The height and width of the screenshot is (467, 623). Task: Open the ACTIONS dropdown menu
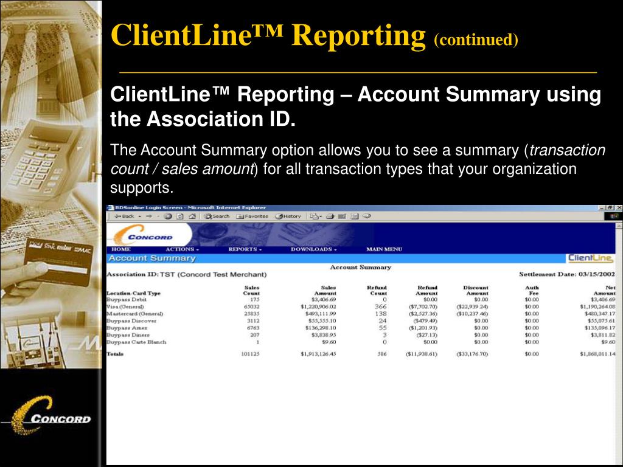click(x=182, y=249)
